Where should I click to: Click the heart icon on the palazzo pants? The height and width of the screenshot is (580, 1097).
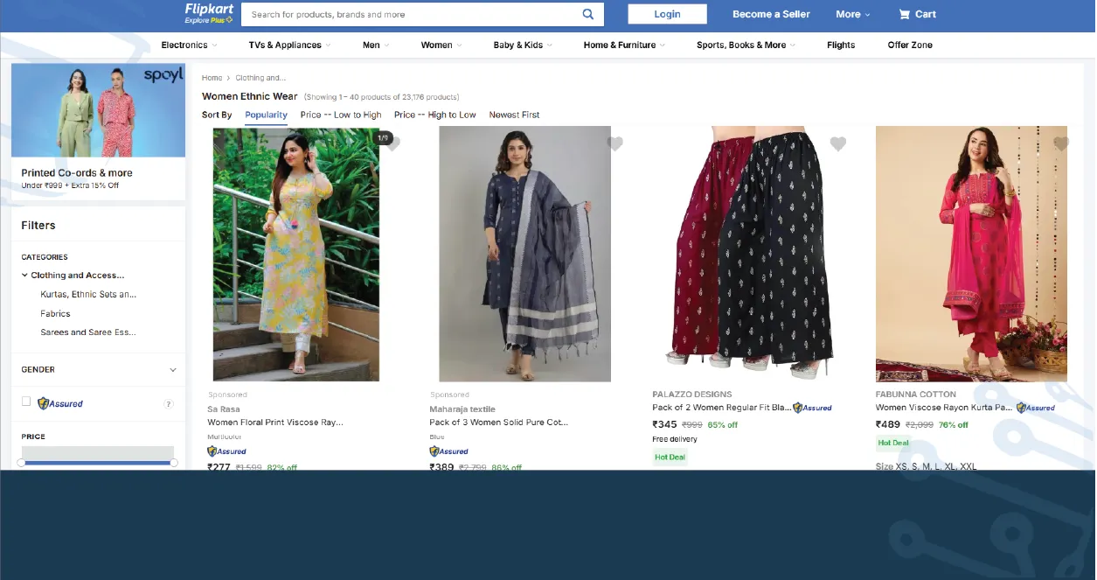838,143
